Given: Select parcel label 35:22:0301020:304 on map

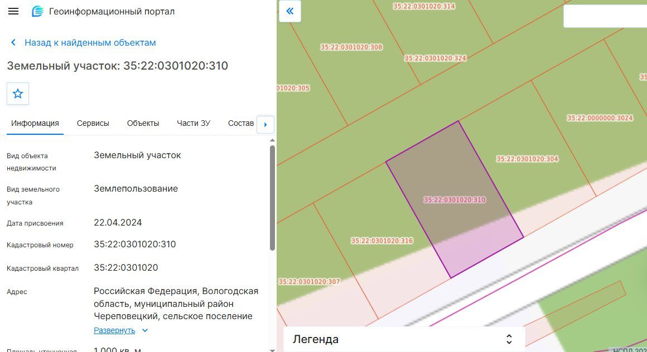Looking at the screenshot, I should (527, 159).
